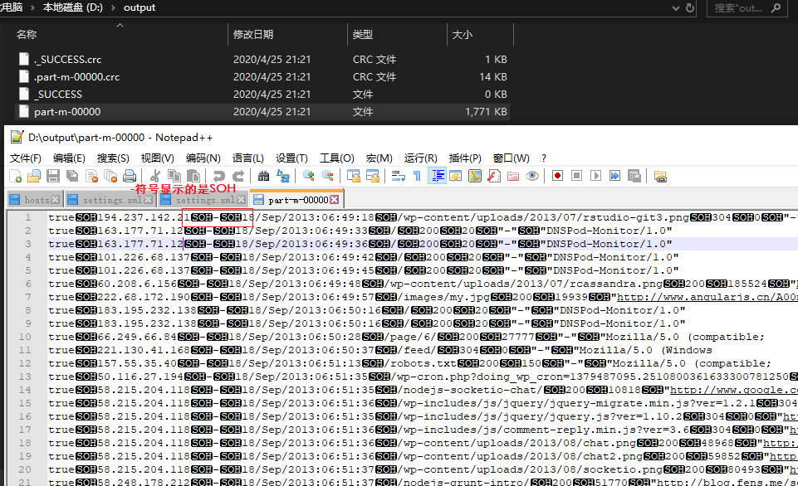Open the Document Map icon
Viewport: 798px width, 486px height.
(475, 177)
